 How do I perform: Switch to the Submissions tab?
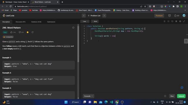click(x=51, y=22)
